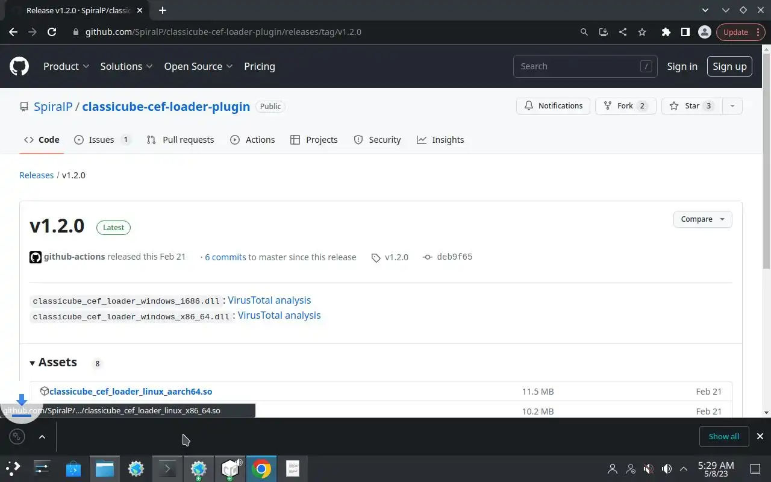
Task: Open VirusTotal analysis for windows_i686.dll
Action: [269, 300]
